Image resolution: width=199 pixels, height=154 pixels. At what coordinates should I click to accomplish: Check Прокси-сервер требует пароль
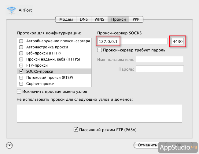coord(99,50)
